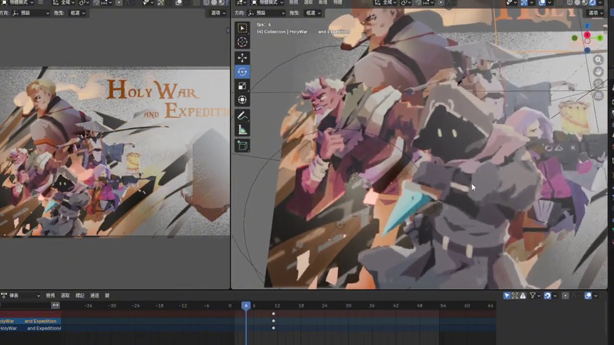Click the 'fps: 6' text in the right viewport
614x345 pixels.
264,24
